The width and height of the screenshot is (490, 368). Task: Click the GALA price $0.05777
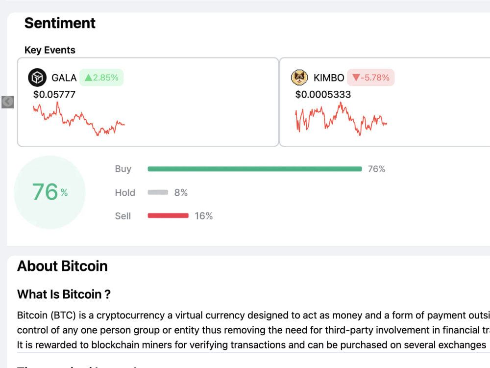(x=54, y=95)
